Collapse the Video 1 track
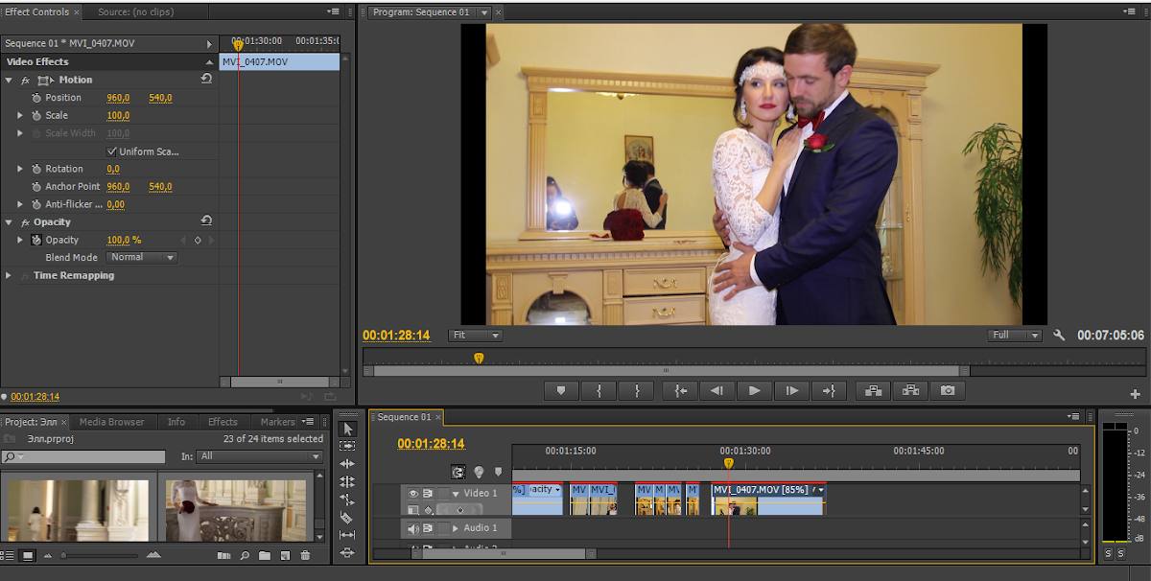 pos(456,493)
